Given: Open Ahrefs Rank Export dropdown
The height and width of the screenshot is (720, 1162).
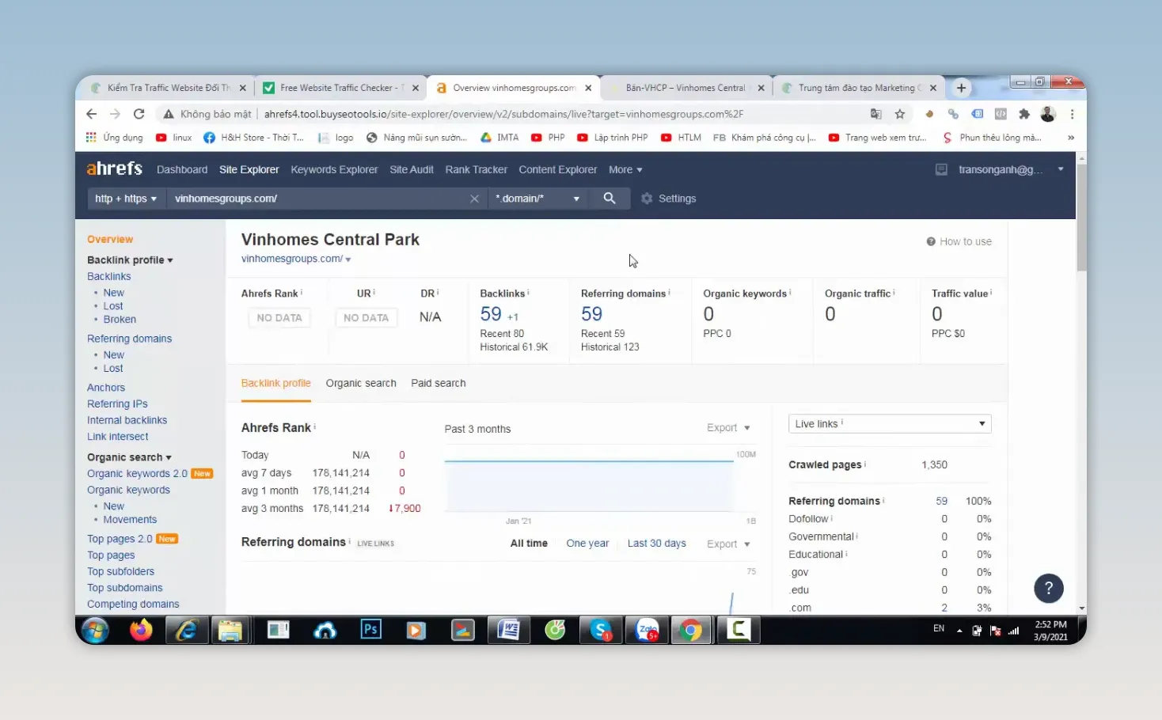Looking at the screenshot, I should tap(728, 427).
